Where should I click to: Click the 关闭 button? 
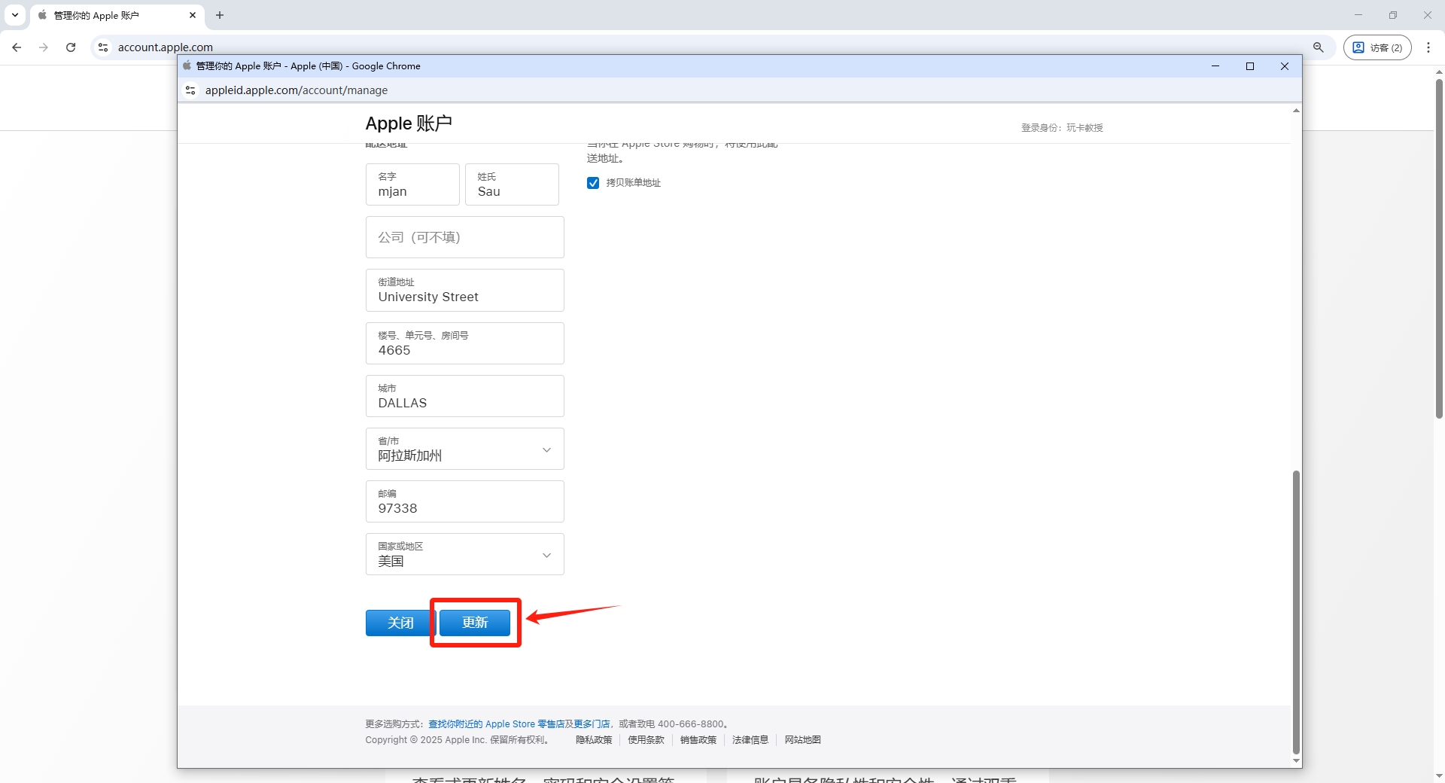tap(400, 623)
